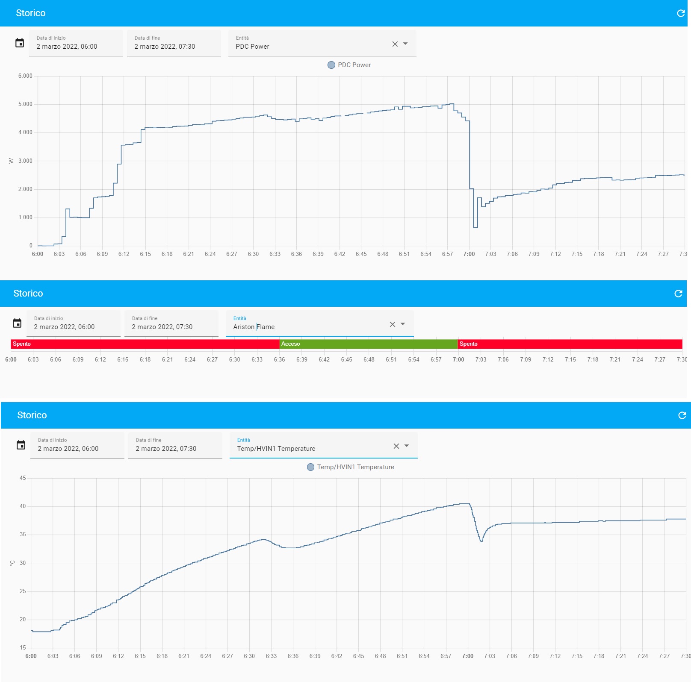Select the second red Spento segment after 7:00

pyautogui.click(x=570, y=344)
